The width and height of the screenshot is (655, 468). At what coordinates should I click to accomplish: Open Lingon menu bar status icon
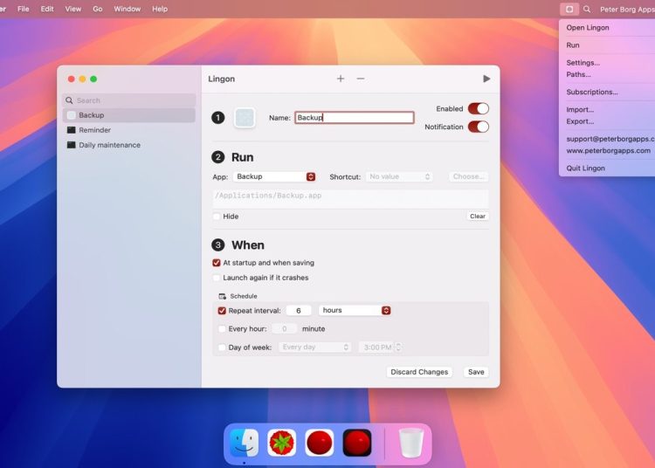(569, 9)
